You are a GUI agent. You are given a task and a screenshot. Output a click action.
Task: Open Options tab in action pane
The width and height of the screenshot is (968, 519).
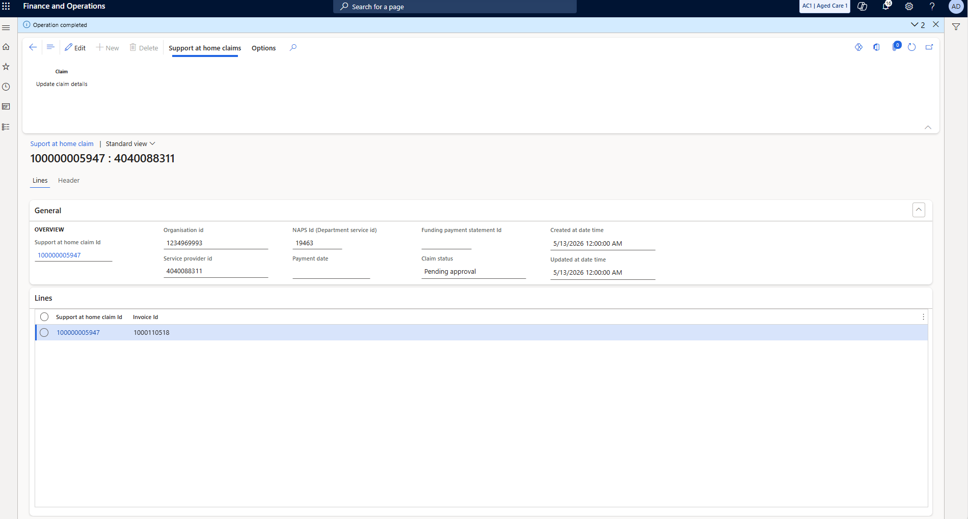[x=263, y=48]
